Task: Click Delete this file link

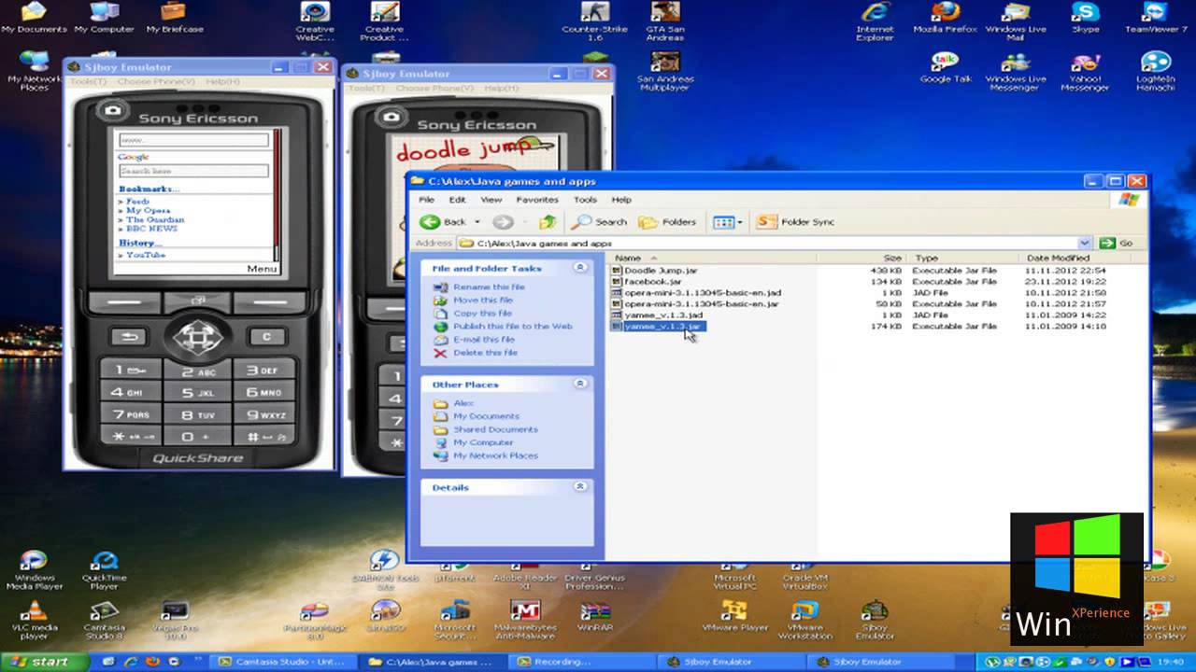Action: point(485,353)
